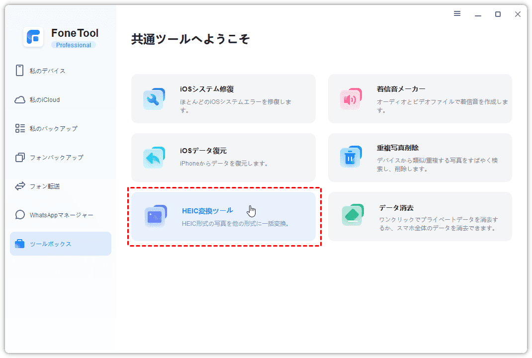Open フォンバックアップ in the sidebar

[56, 157]
